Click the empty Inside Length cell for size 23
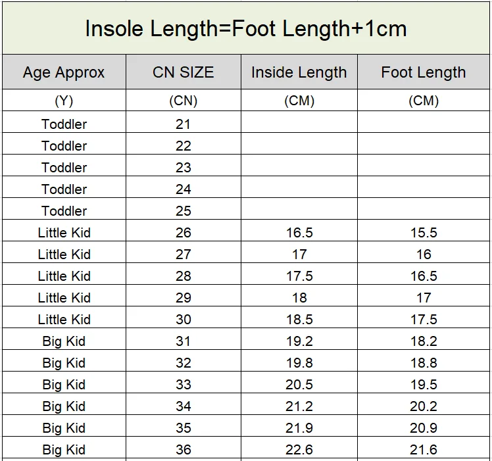The width and height of the screenshot is (492, 461). point(299,167)
